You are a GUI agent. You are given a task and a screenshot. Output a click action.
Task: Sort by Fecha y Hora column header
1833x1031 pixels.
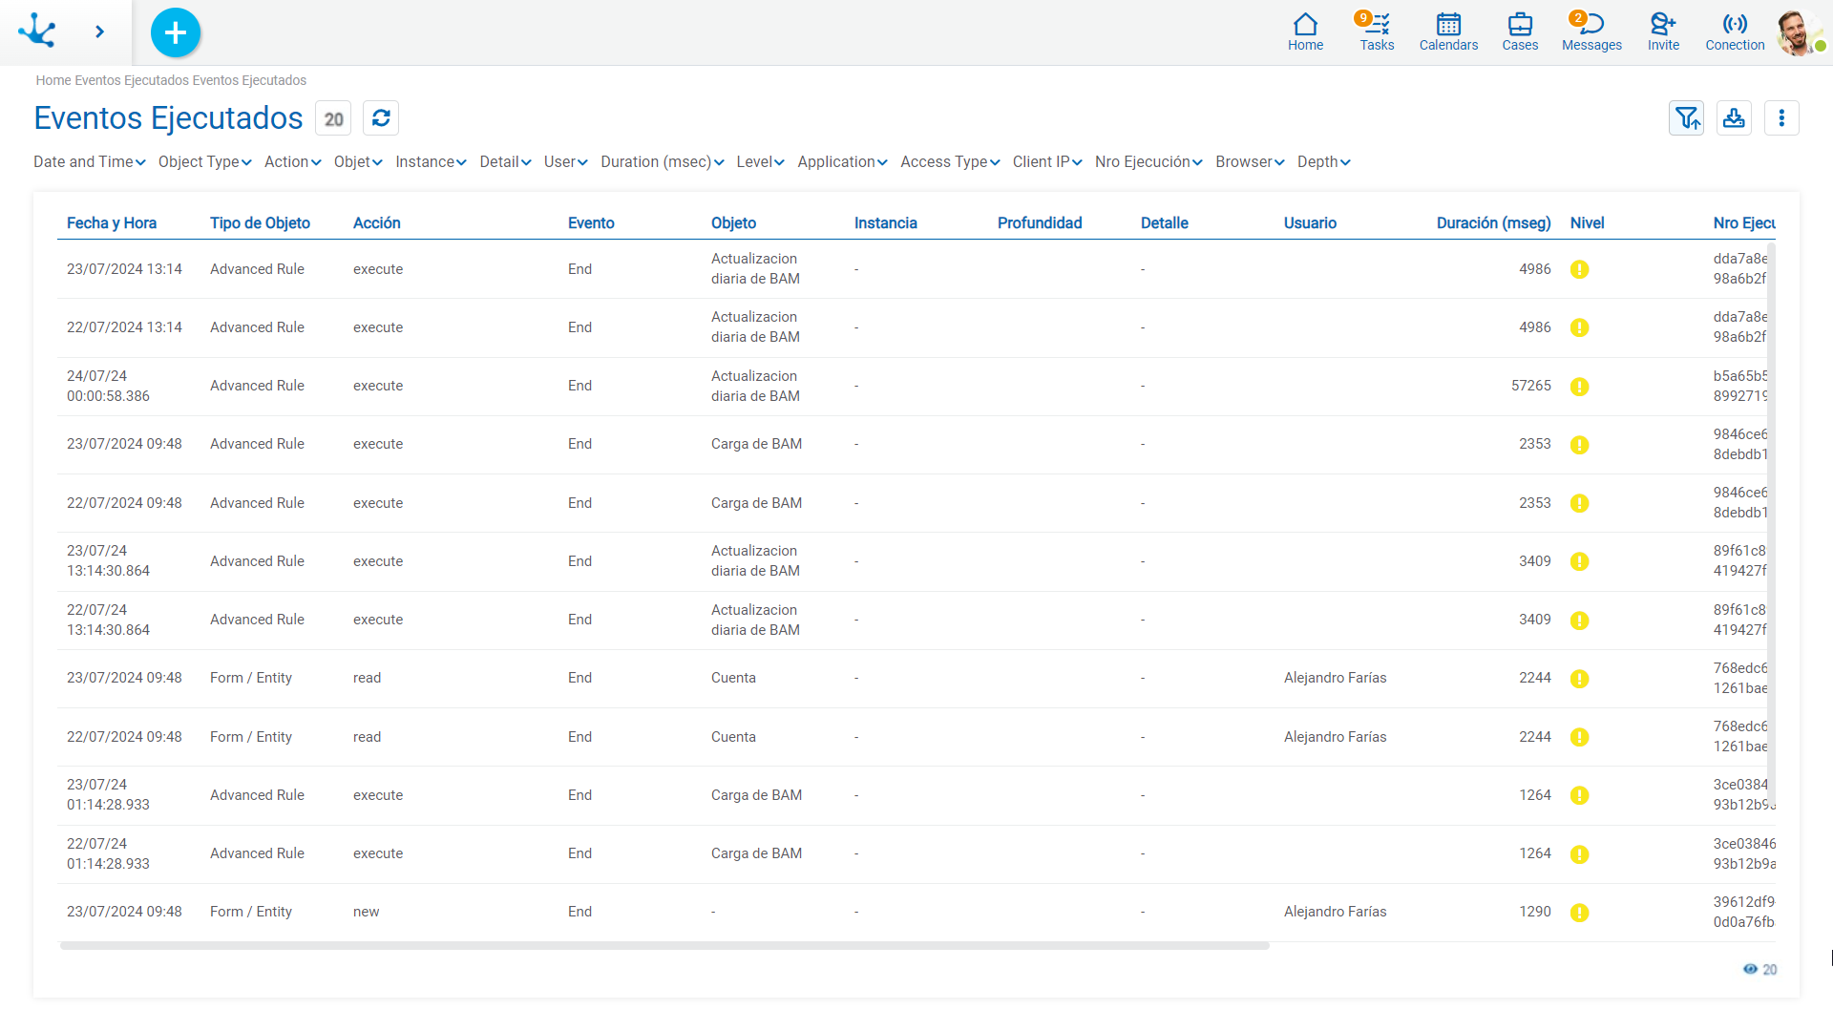pyautogui.click(x=112, y=223)
